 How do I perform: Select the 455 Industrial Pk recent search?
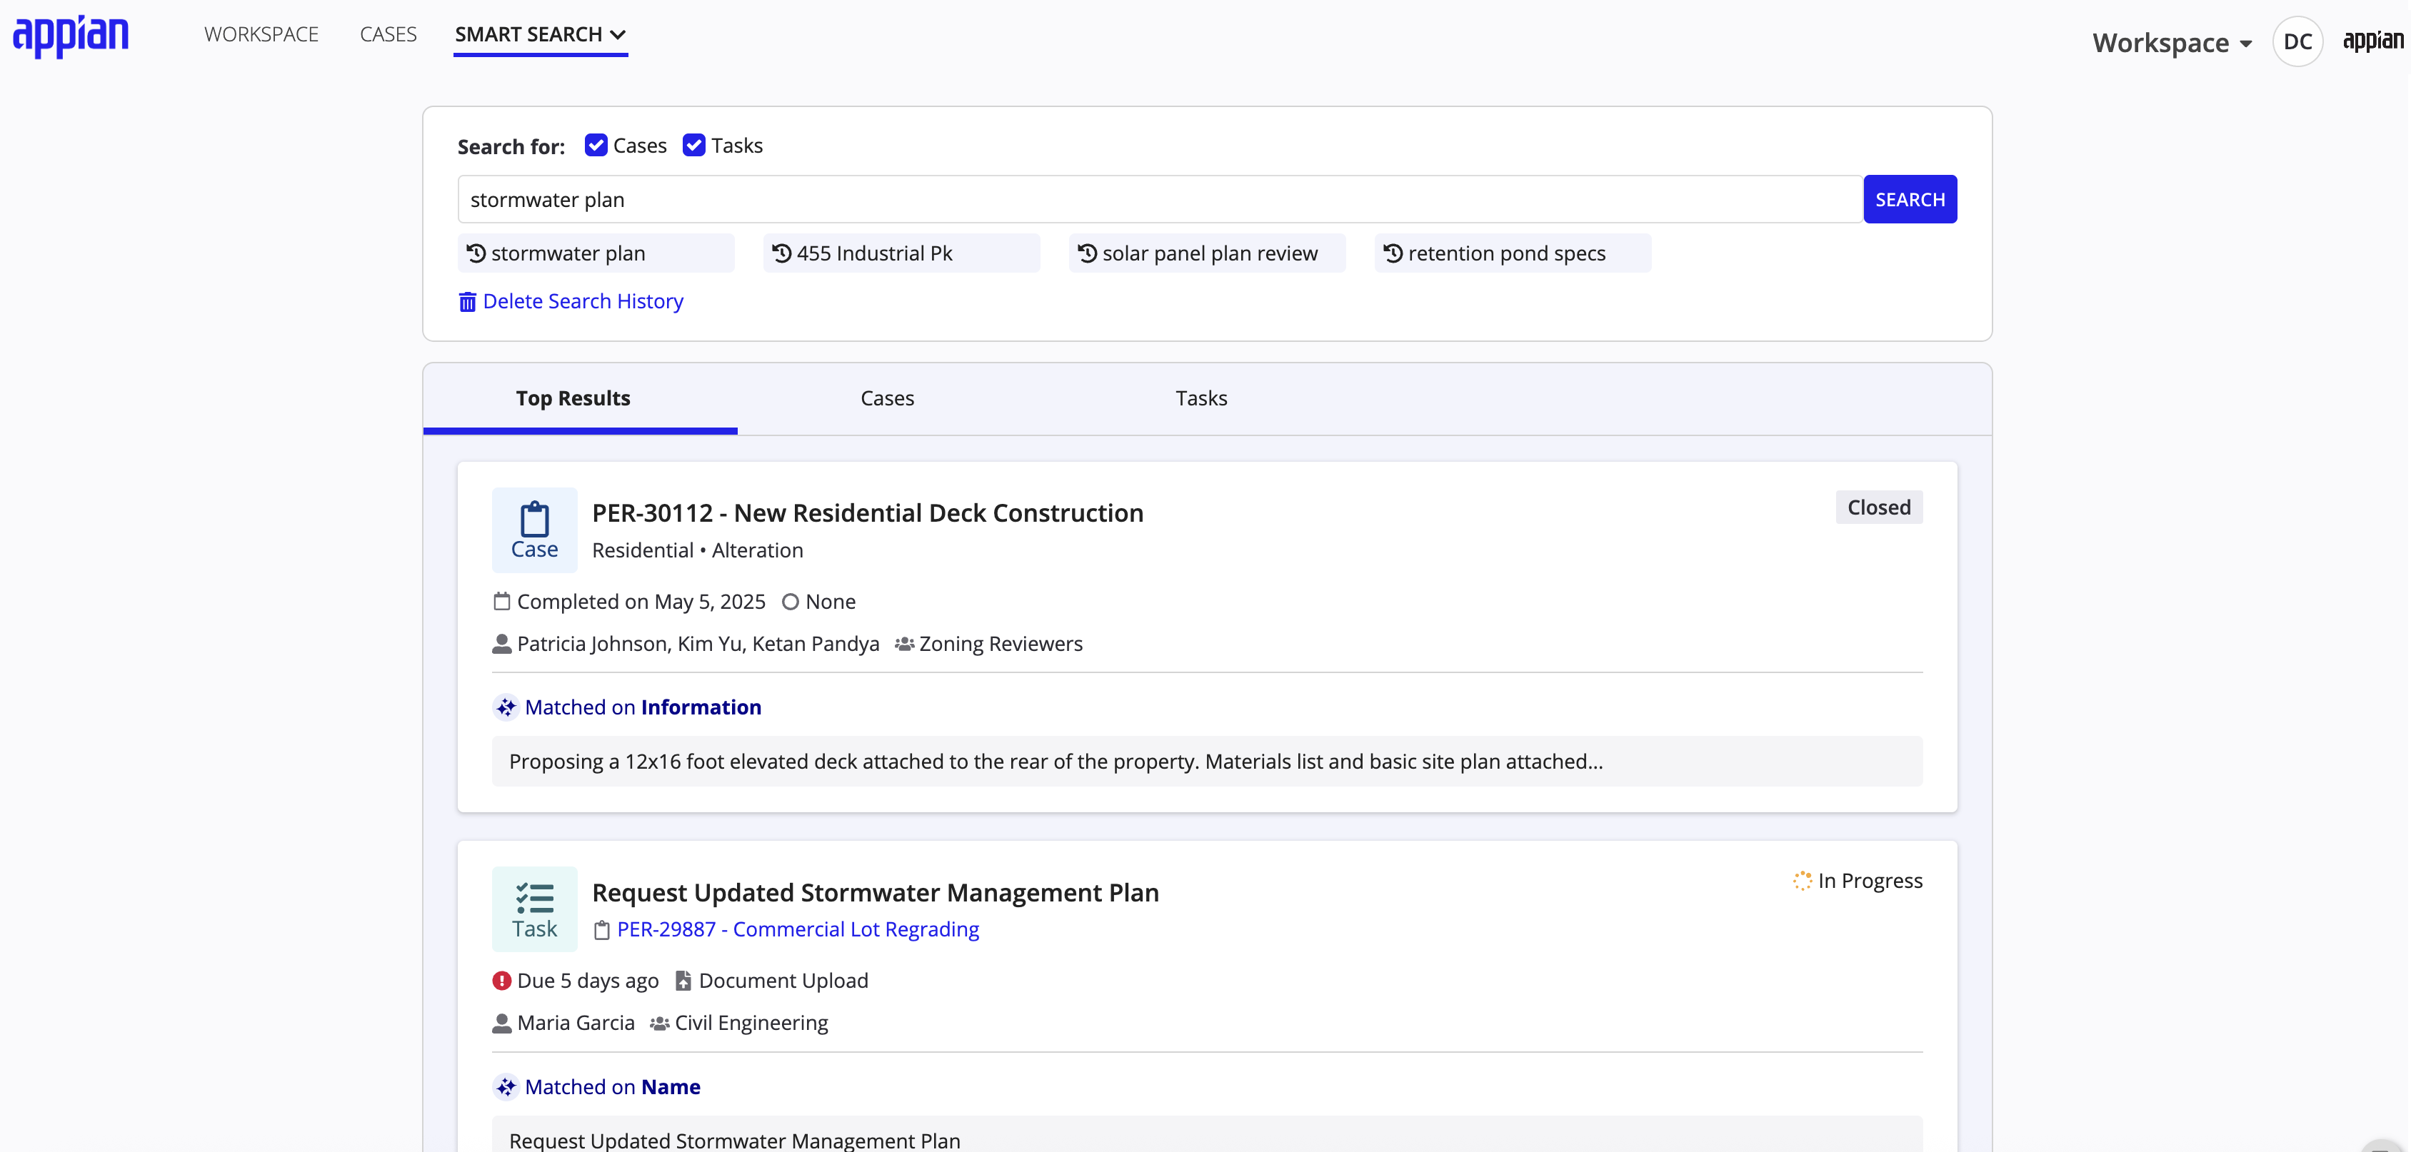pos(901,253)
